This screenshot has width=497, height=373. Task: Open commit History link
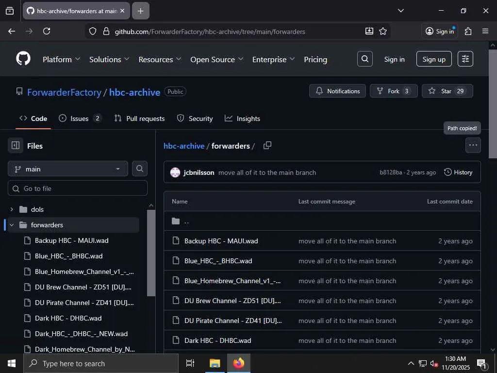pos(458,172)
